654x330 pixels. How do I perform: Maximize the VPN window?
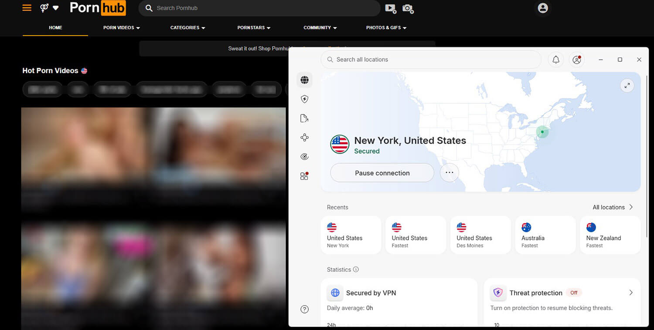[x=620, y=60]
